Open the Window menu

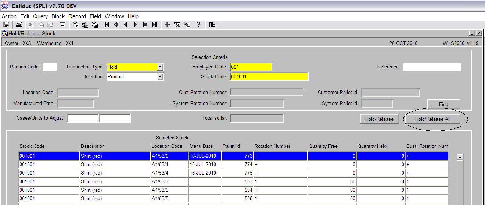pyautogui.click(x=114, y=16)
